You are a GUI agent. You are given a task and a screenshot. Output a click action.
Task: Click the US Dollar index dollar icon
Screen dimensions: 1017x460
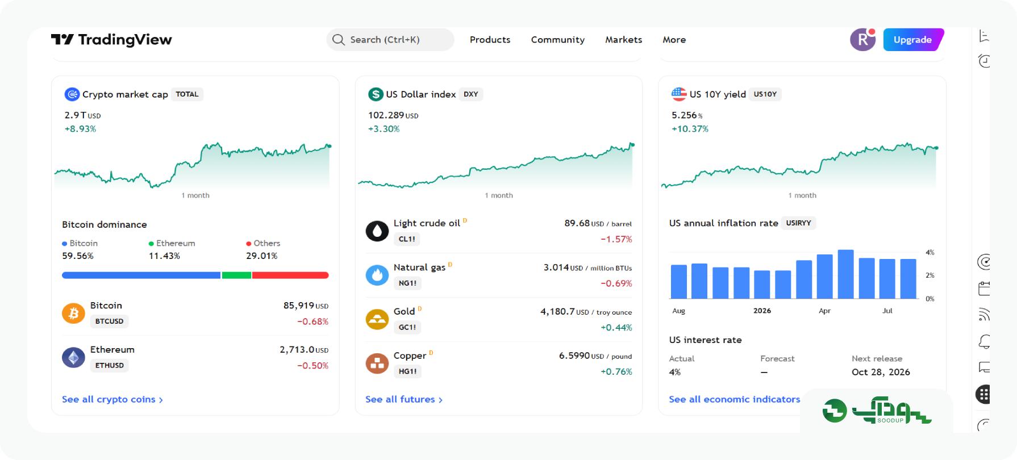[x=375, y=94]
